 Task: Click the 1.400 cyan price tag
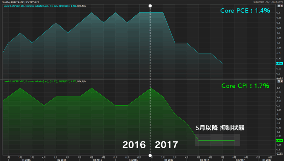pyautogui.click(x=279, y=64)
